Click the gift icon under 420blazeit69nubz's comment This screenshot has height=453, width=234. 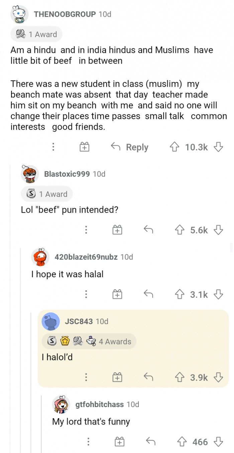click(117, 294)
